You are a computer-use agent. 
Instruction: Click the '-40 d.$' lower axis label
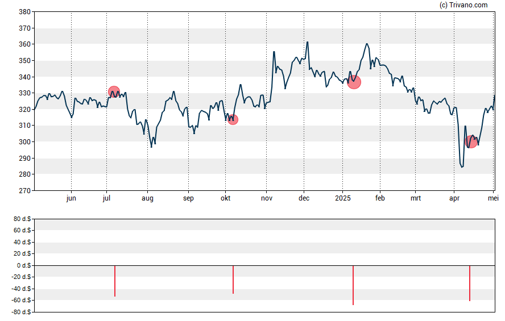(x=21, y=289)
